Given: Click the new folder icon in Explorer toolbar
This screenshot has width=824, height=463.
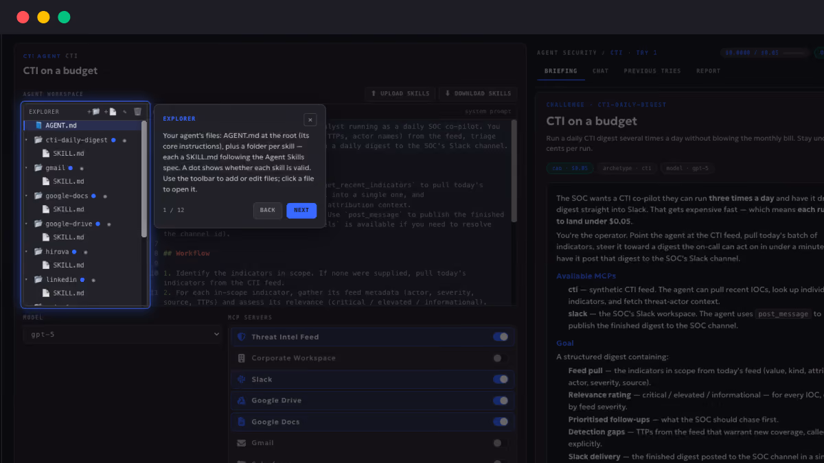Looking at the screenshot, I should (x=94, y=111).
